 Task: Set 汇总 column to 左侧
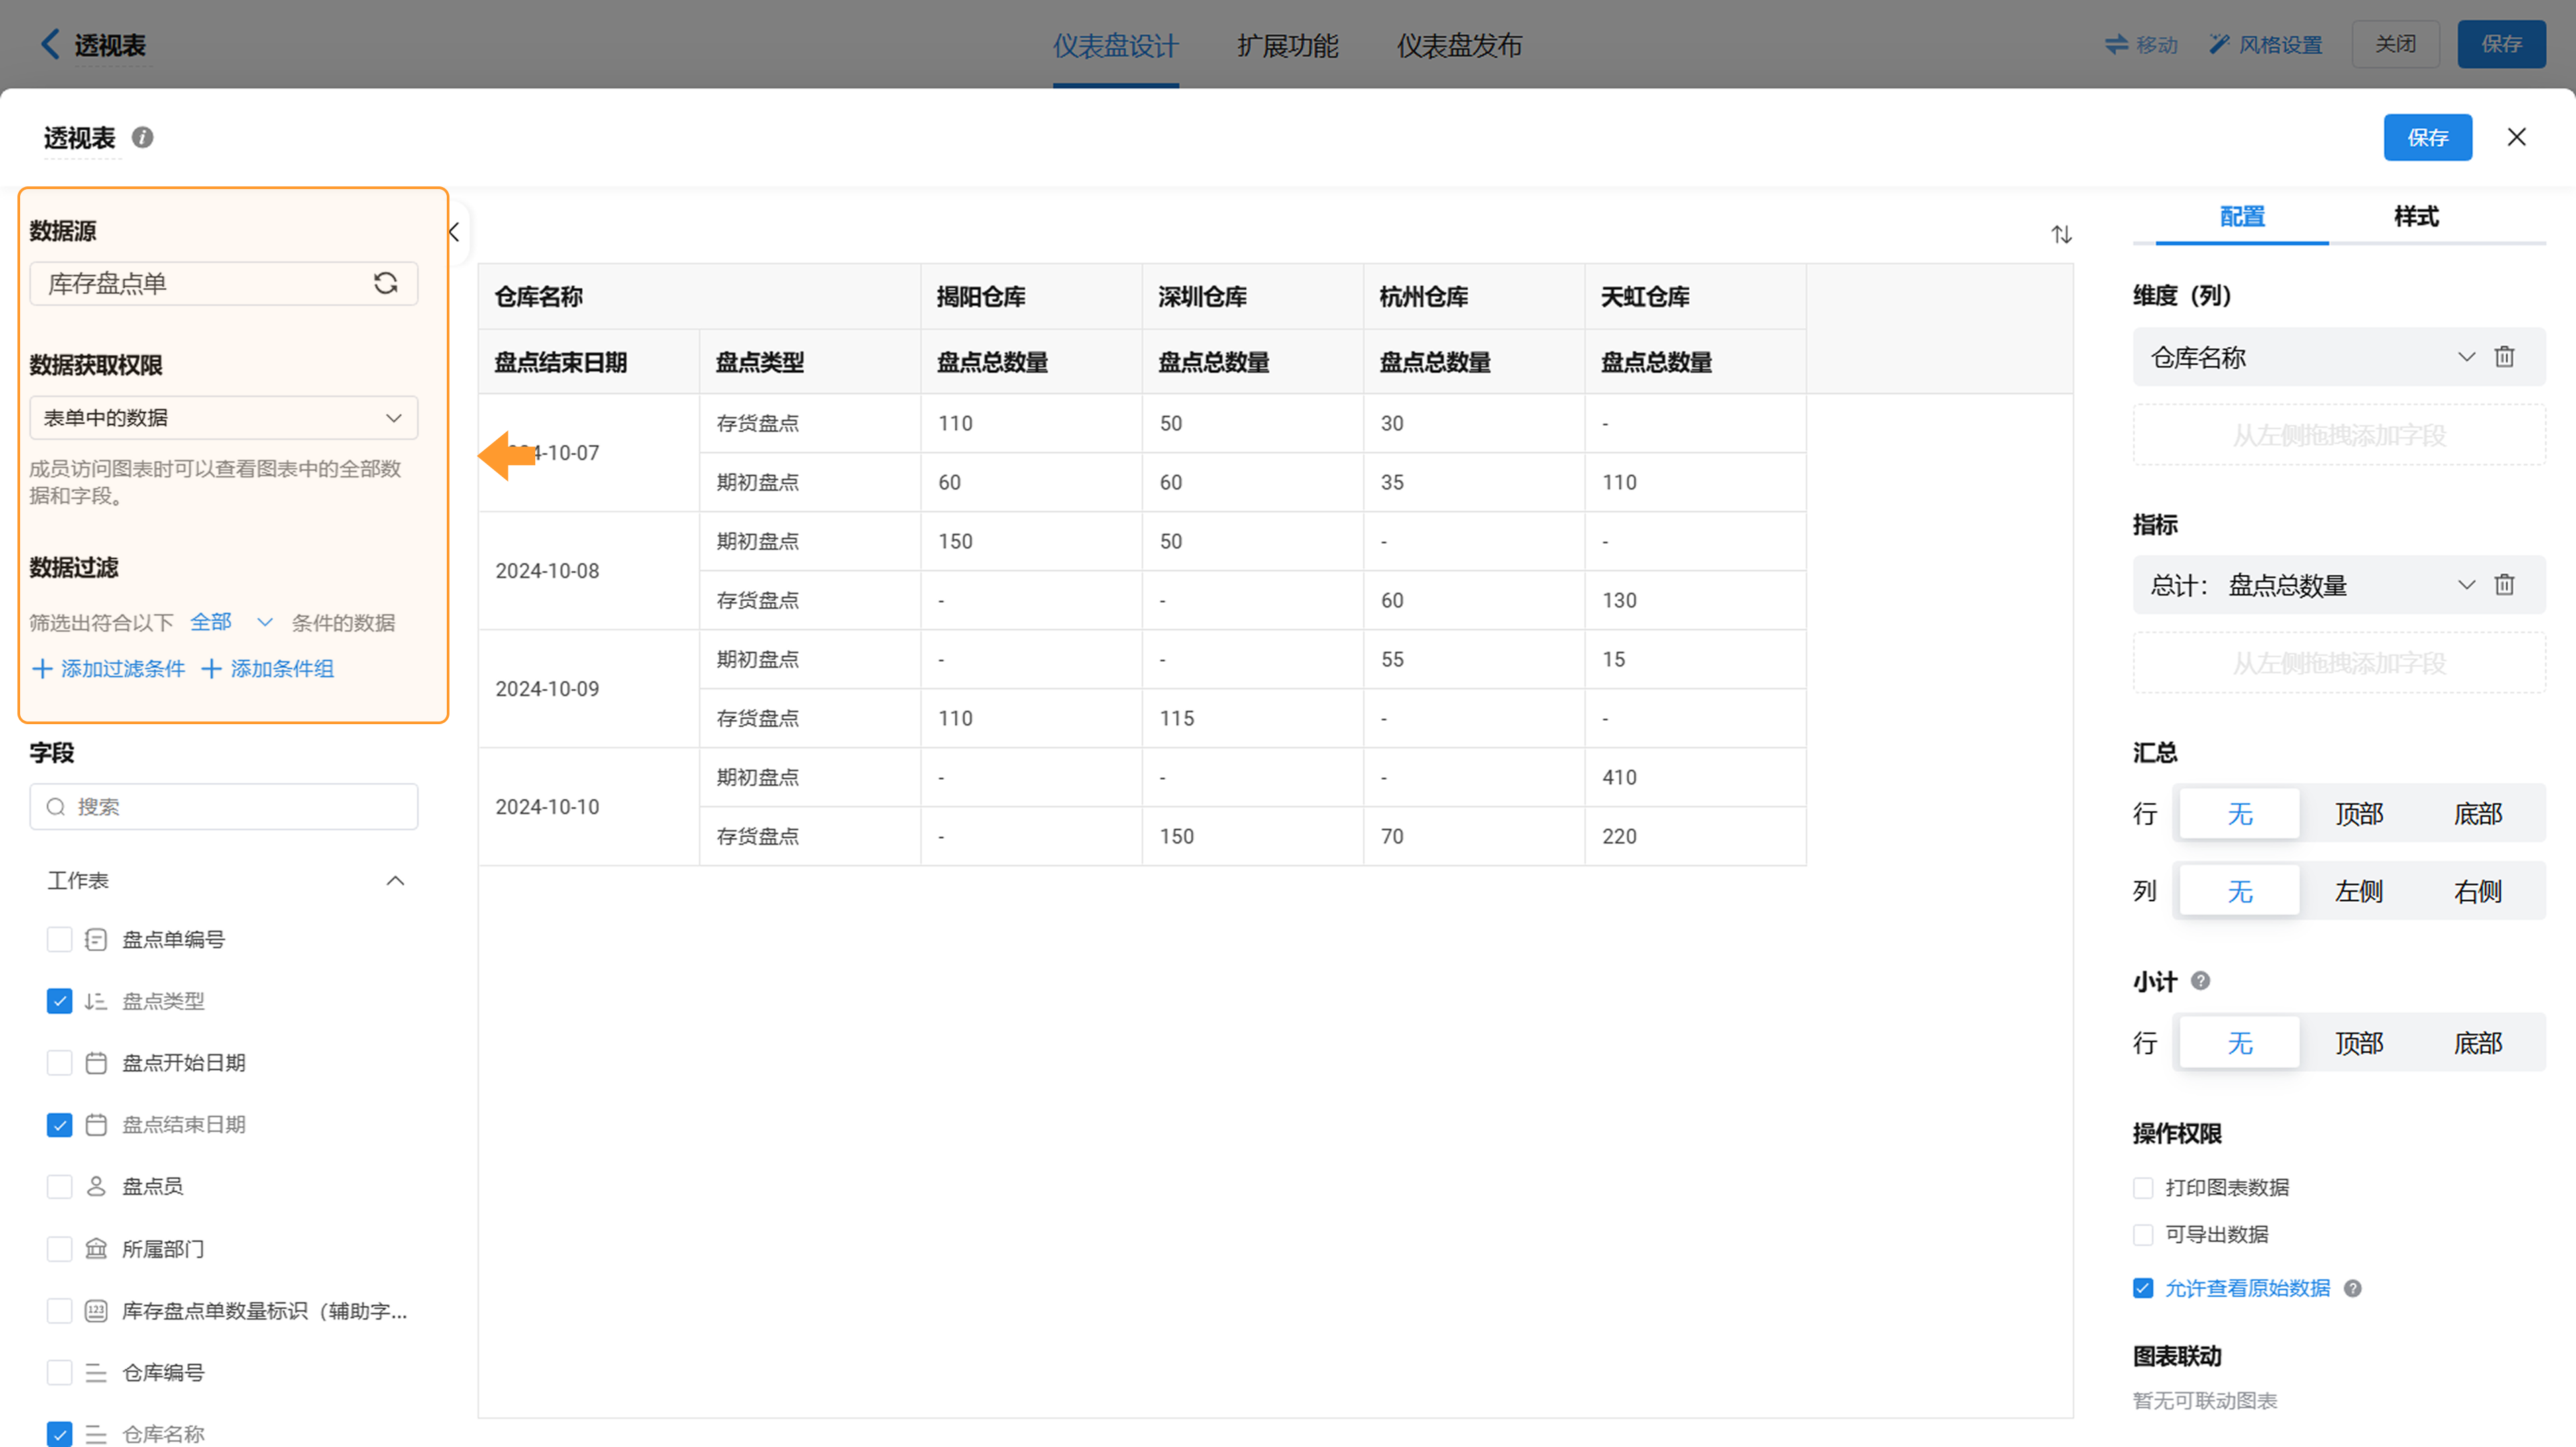pos(2358,890)
